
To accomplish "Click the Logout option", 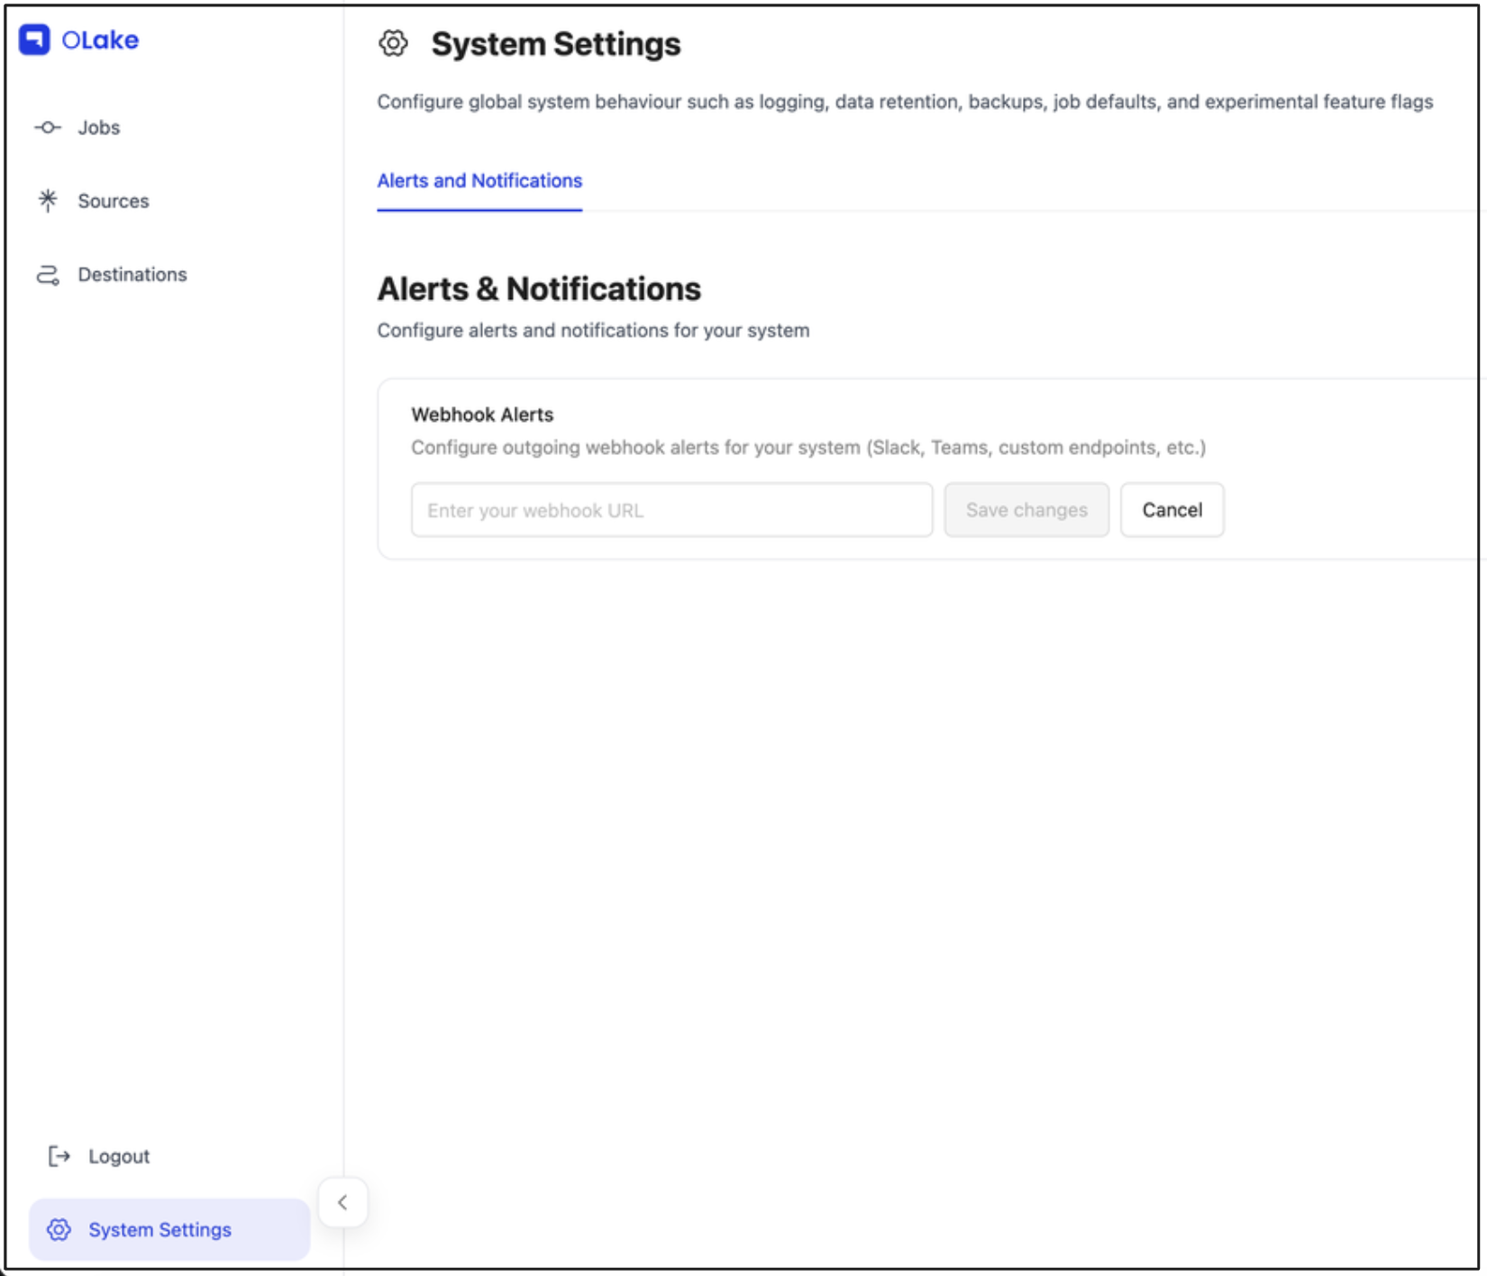I will (118, 1155).
